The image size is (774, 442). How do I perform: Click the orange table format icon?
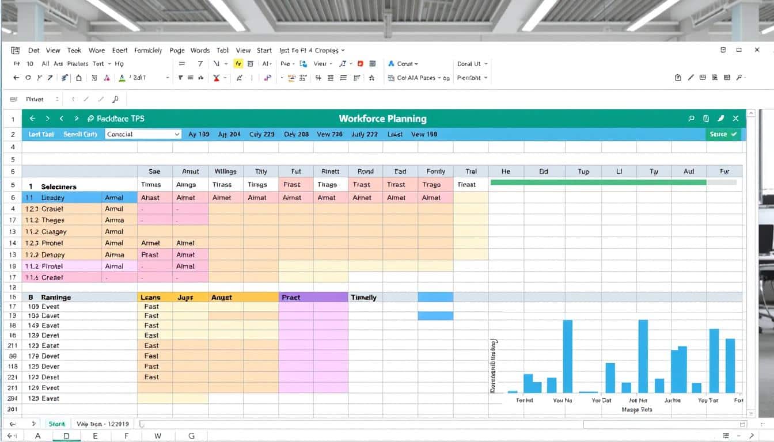coord(291,78)
